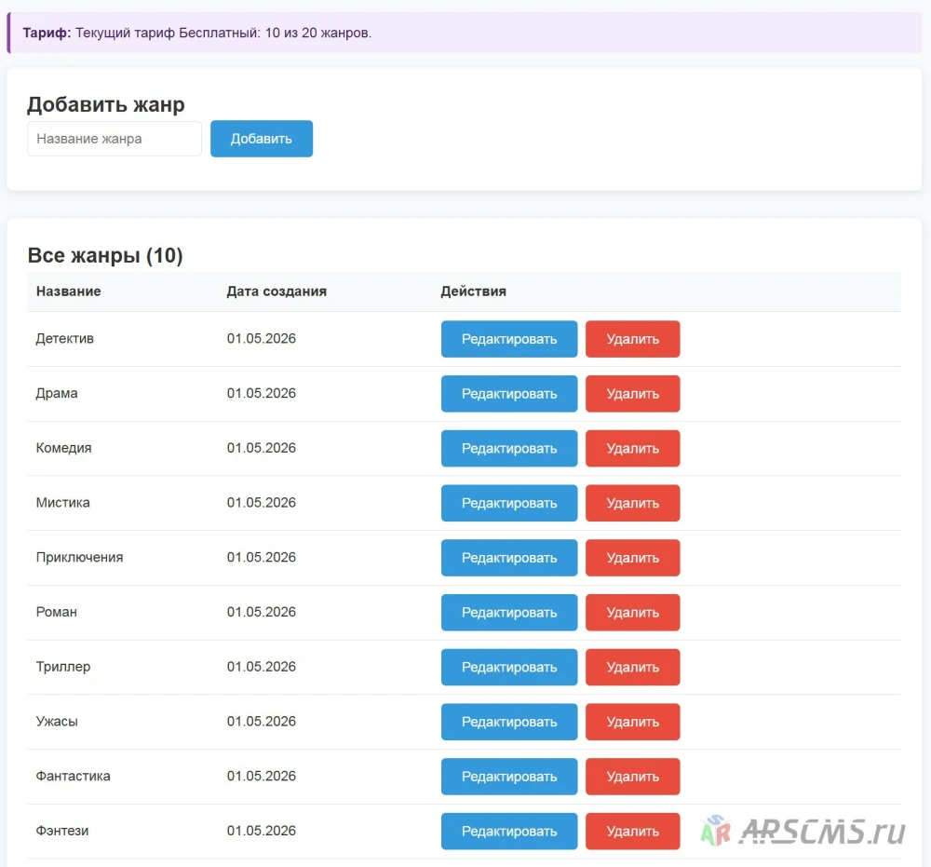Viewport: 931px width, 867px height.
Task: Edit the Мистика genre
Action: [x=509, y=503]
